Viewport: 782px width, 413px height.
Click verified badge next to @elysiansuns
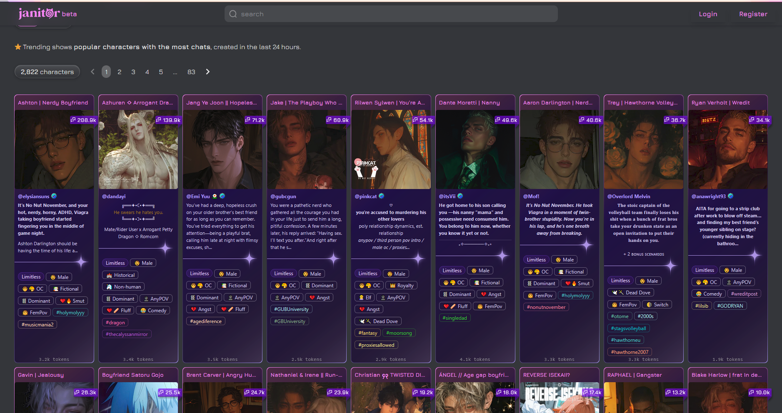point(54,196)
